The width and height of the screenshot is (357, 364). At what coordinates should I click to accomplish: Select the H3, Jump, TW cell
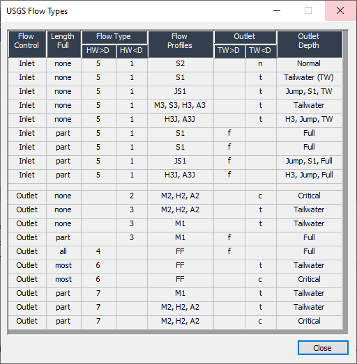click(x=310, y=119)
